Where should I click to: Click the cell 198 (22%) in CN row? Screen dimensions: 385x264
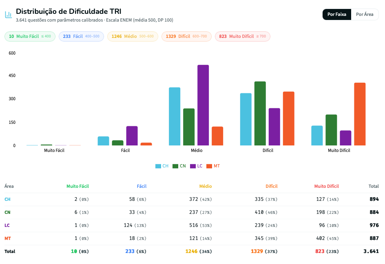coord(327,212)
